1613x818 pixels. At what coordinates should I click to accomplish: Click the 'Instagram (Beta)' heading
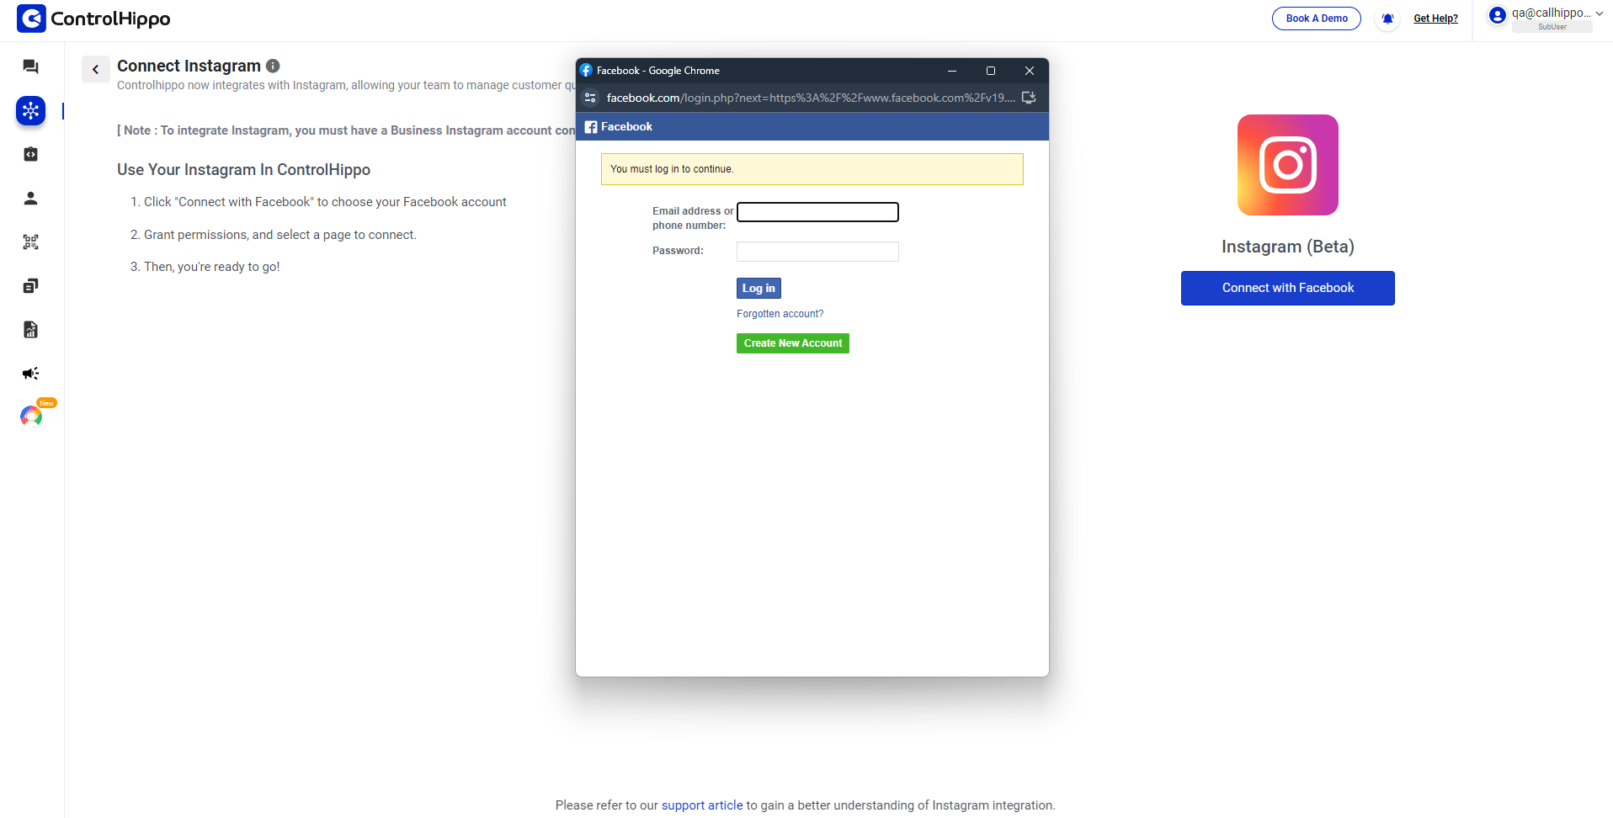tap(1287, 247)
